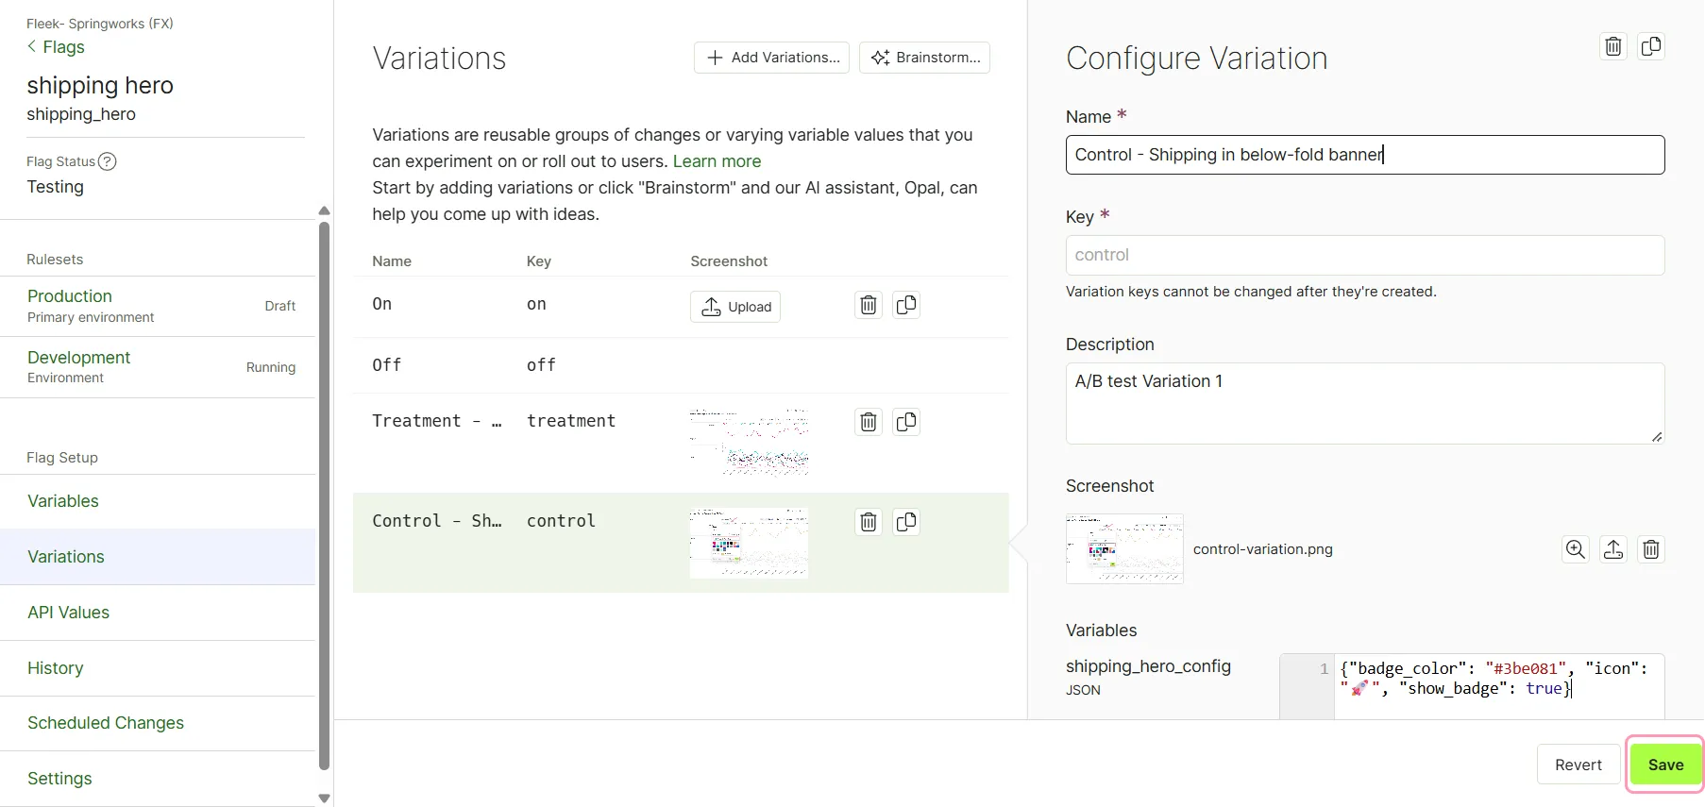Delete the On variation row
Image resolution: width=1705 pixels, height=807 pixels.
pyautogui.click(x=869, y=305)
